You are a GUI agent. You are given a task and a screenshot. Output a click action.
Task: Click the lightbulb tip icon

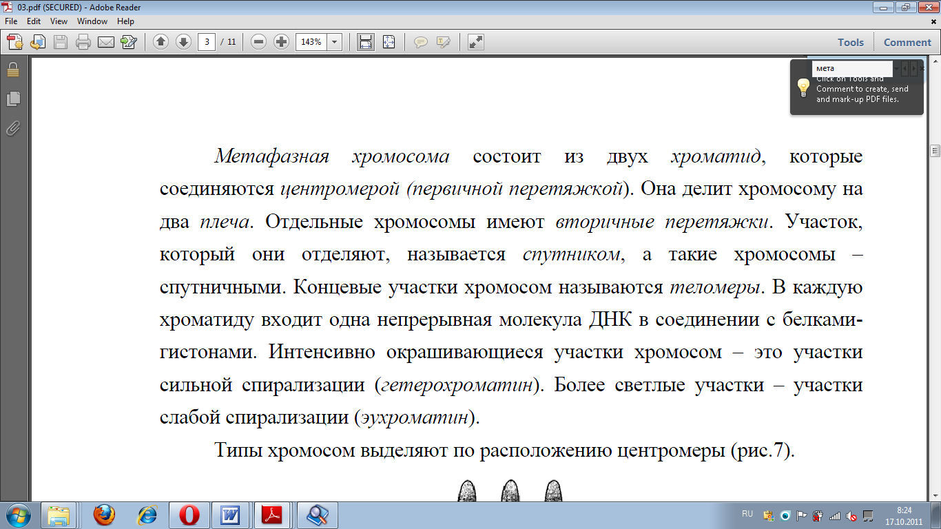coord(803,87)
